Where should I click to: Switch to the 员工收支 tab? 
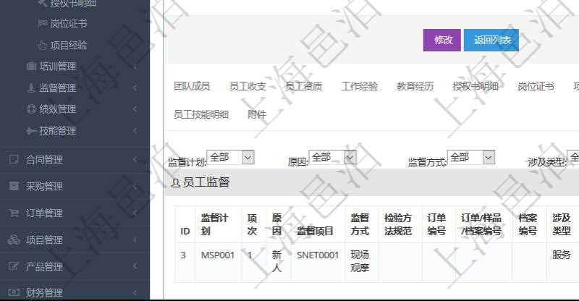pos(248,86)
